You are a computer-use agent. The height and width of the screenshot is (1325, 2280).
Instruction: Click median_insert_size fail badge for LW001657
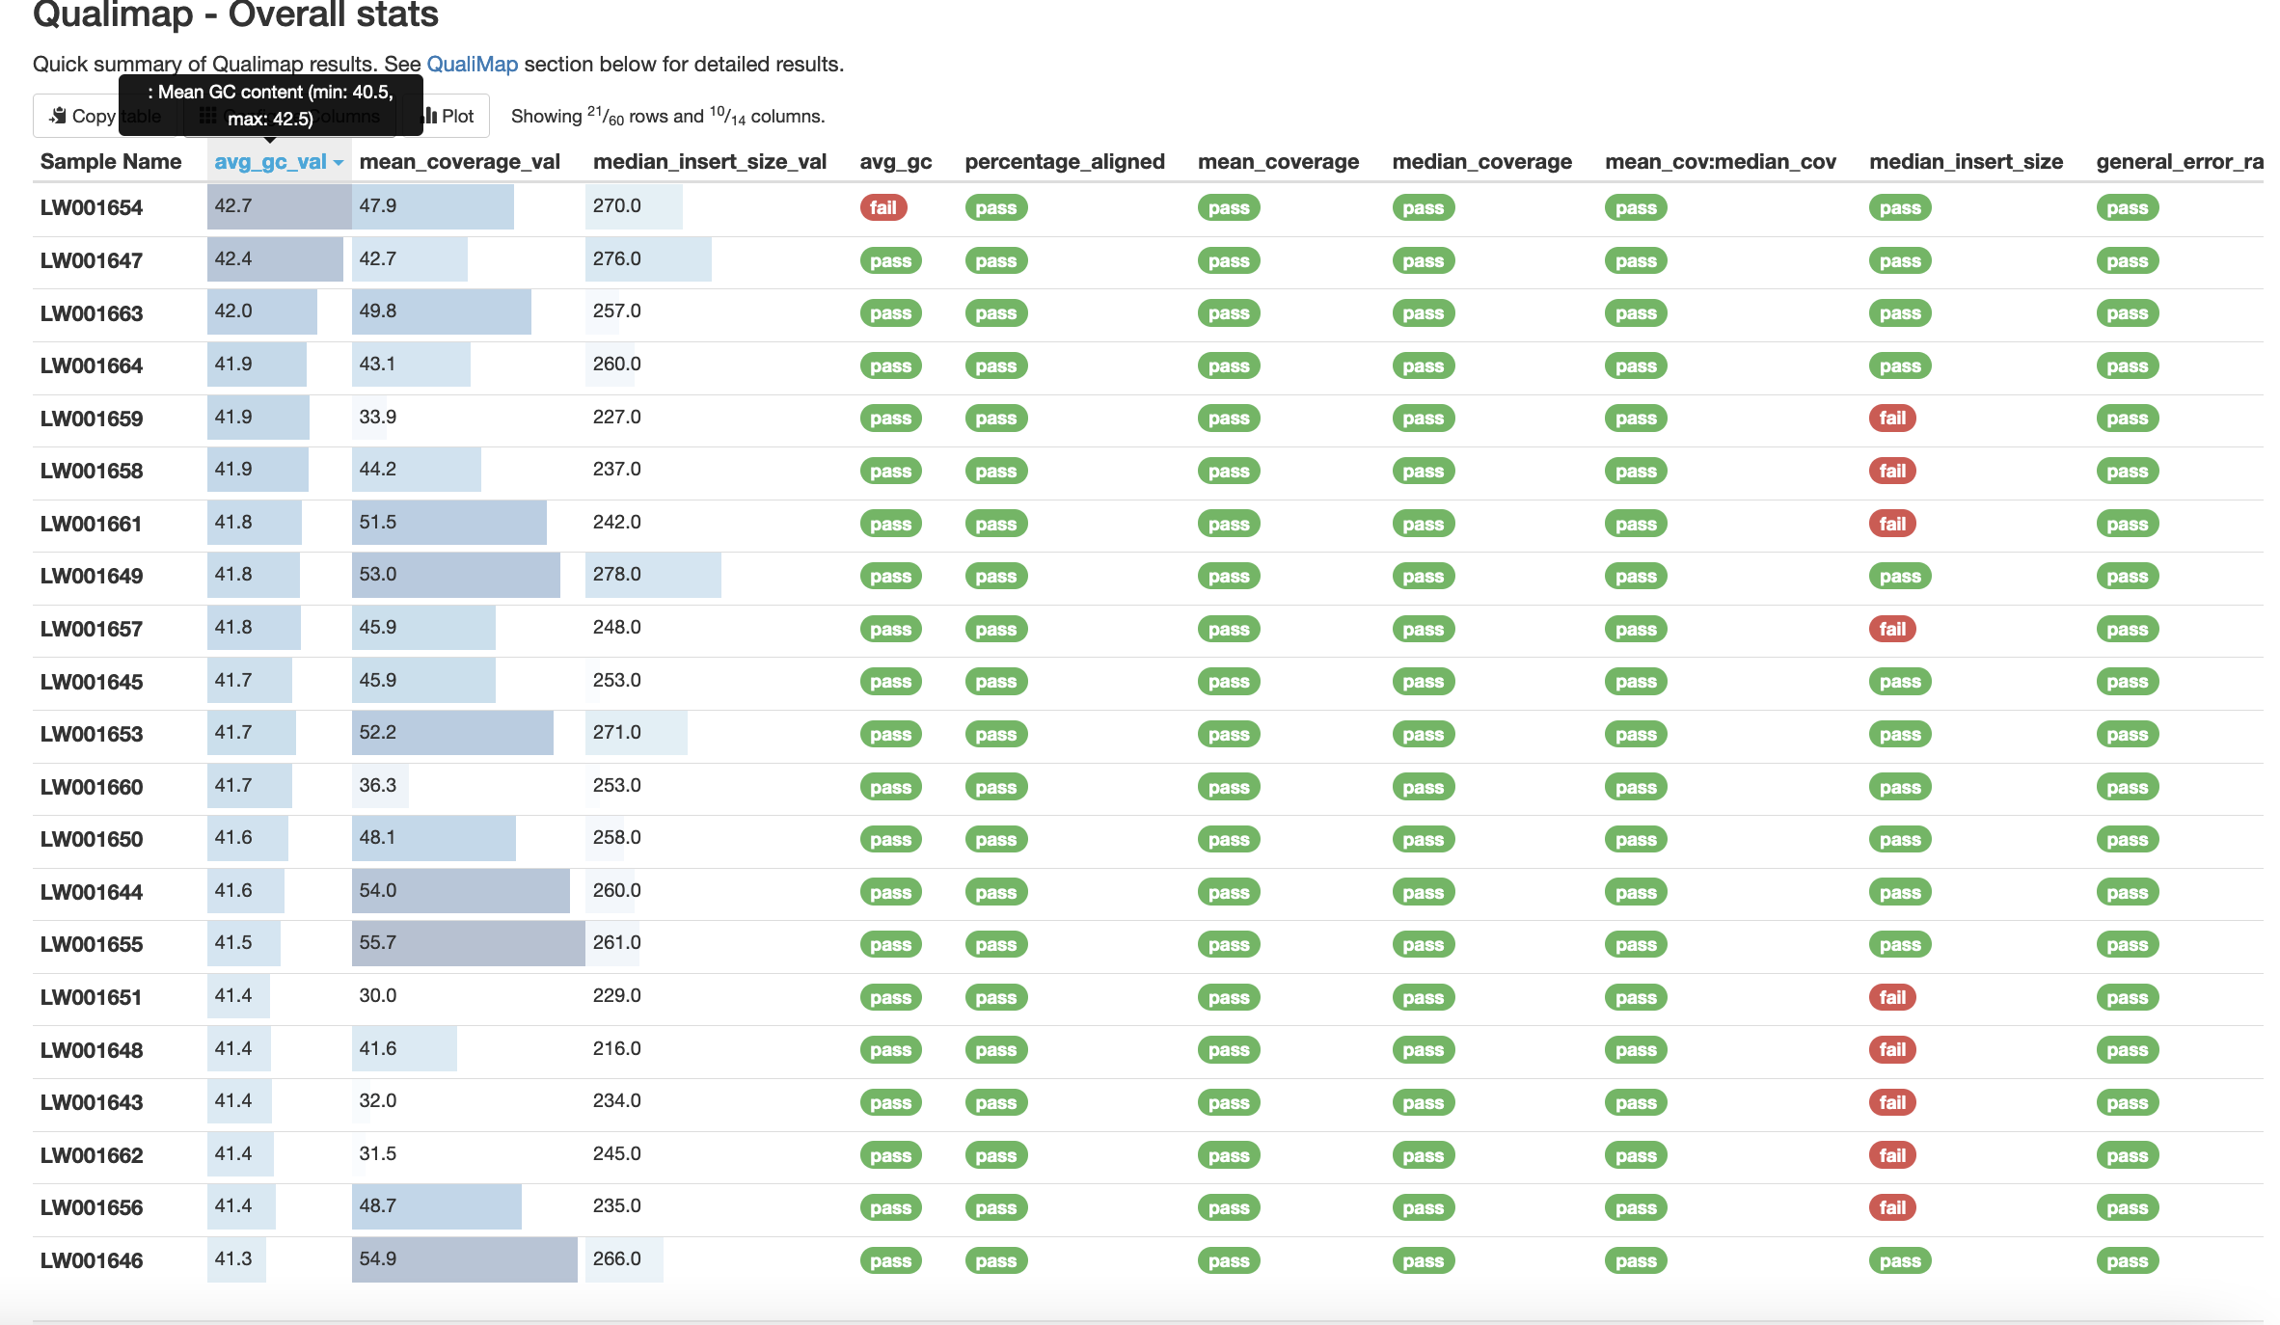1892,629
